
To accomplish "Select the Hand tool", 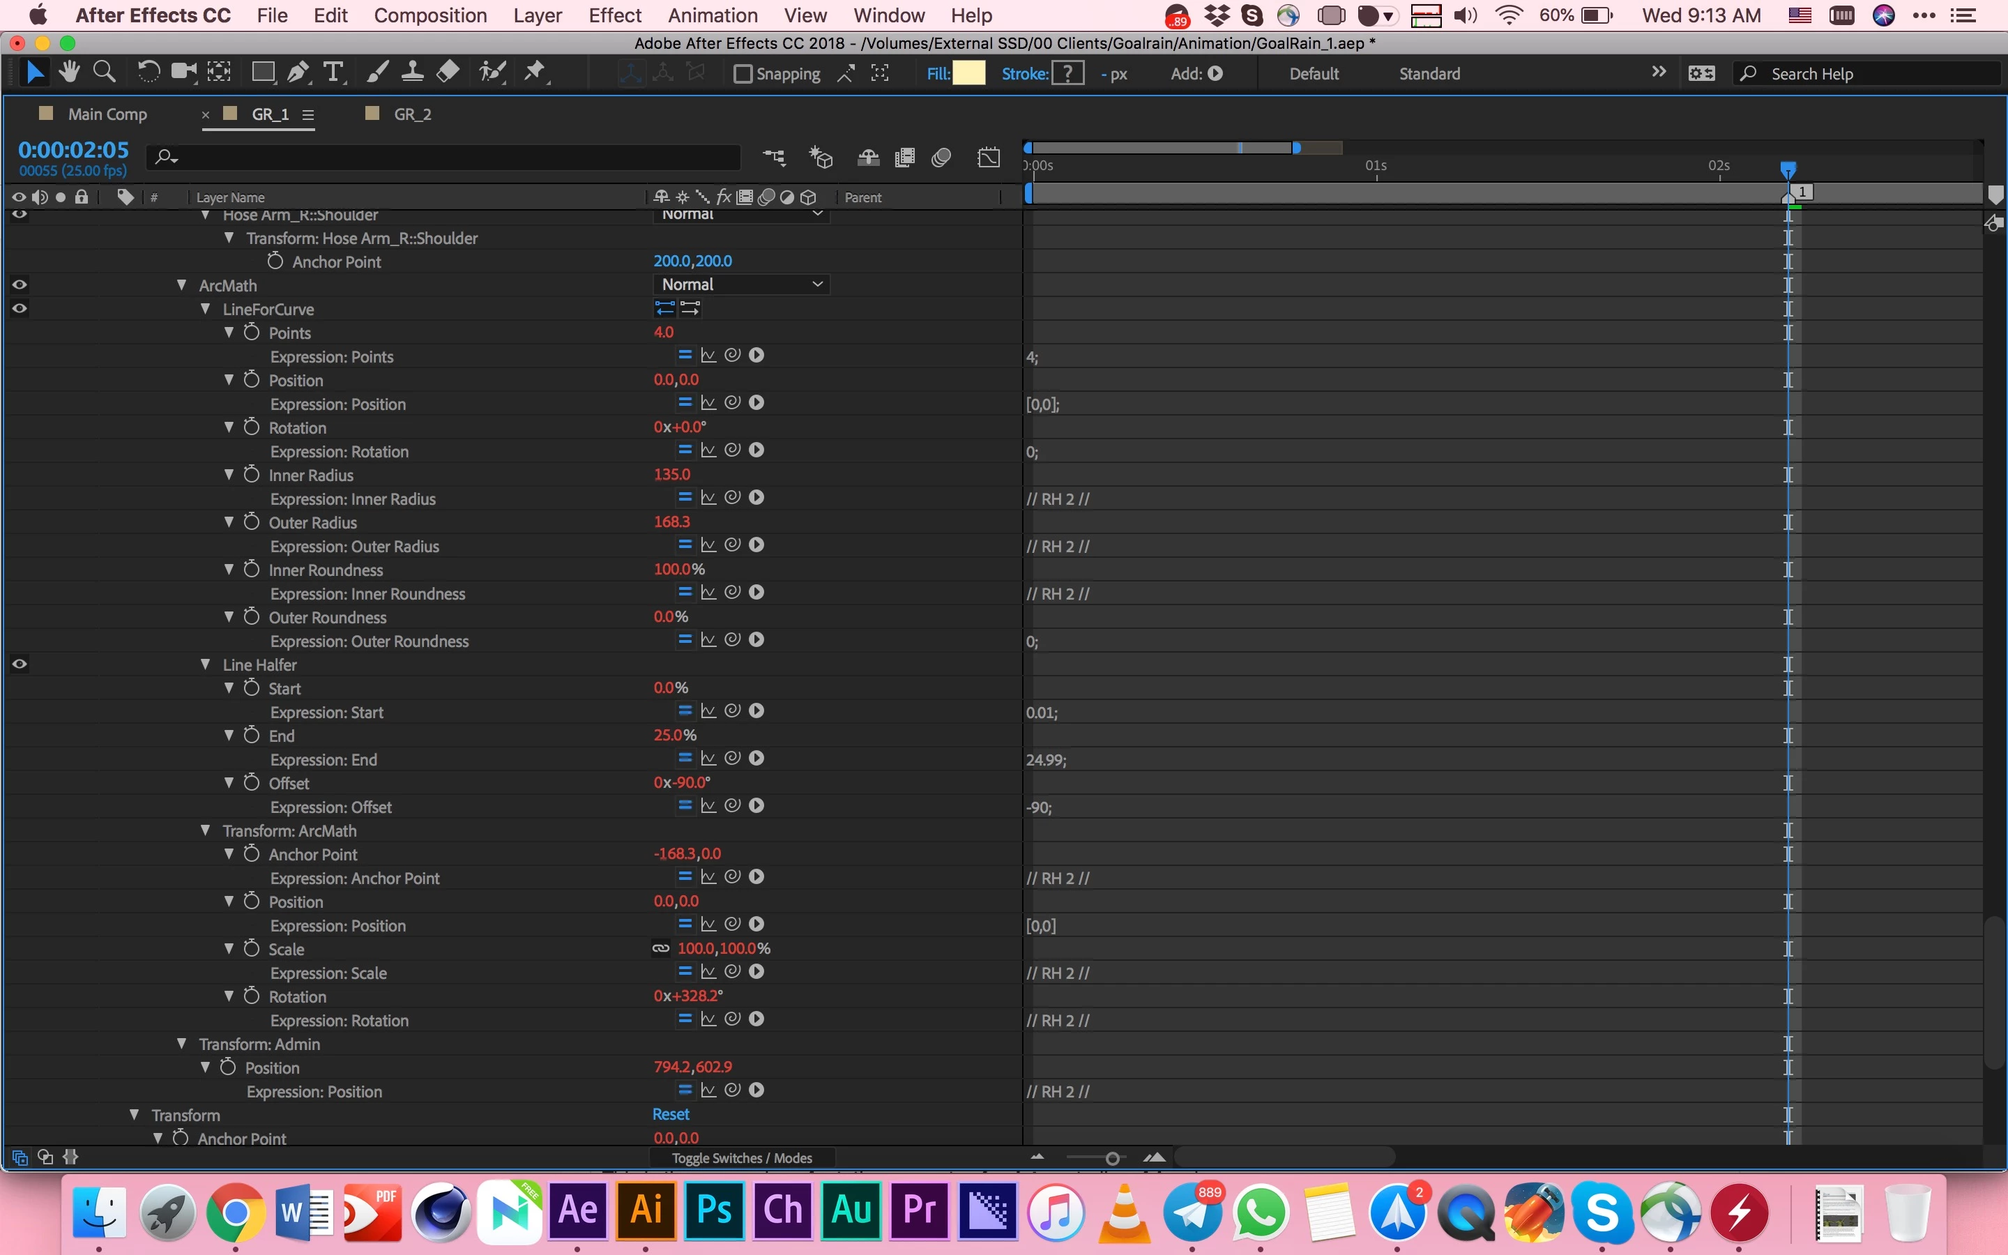I will pos(70,73).
